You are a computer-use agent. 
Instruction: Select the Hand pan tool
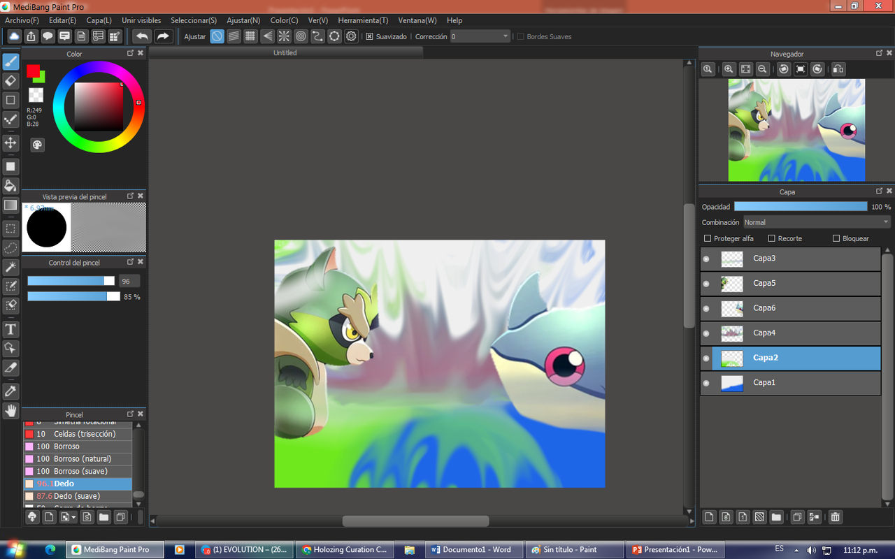point(10,411)
